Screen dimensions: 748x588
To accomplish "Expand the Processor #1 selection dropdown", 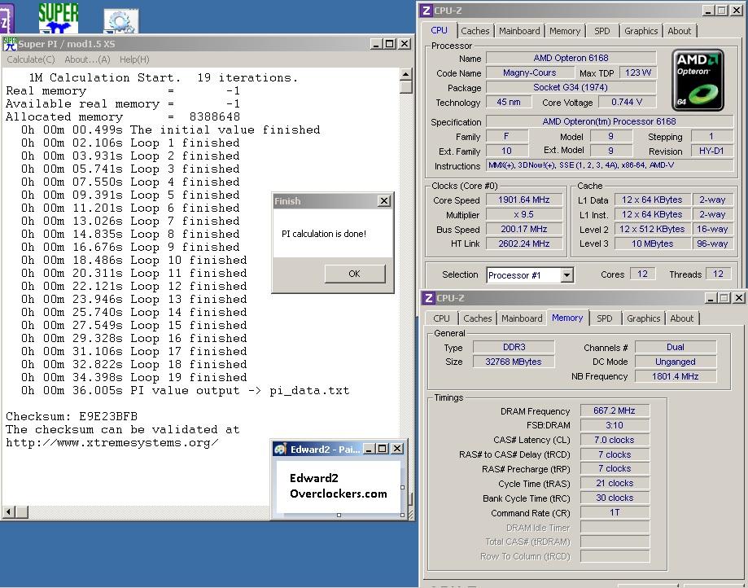I will pyautogui.click(x=566, y=275).
